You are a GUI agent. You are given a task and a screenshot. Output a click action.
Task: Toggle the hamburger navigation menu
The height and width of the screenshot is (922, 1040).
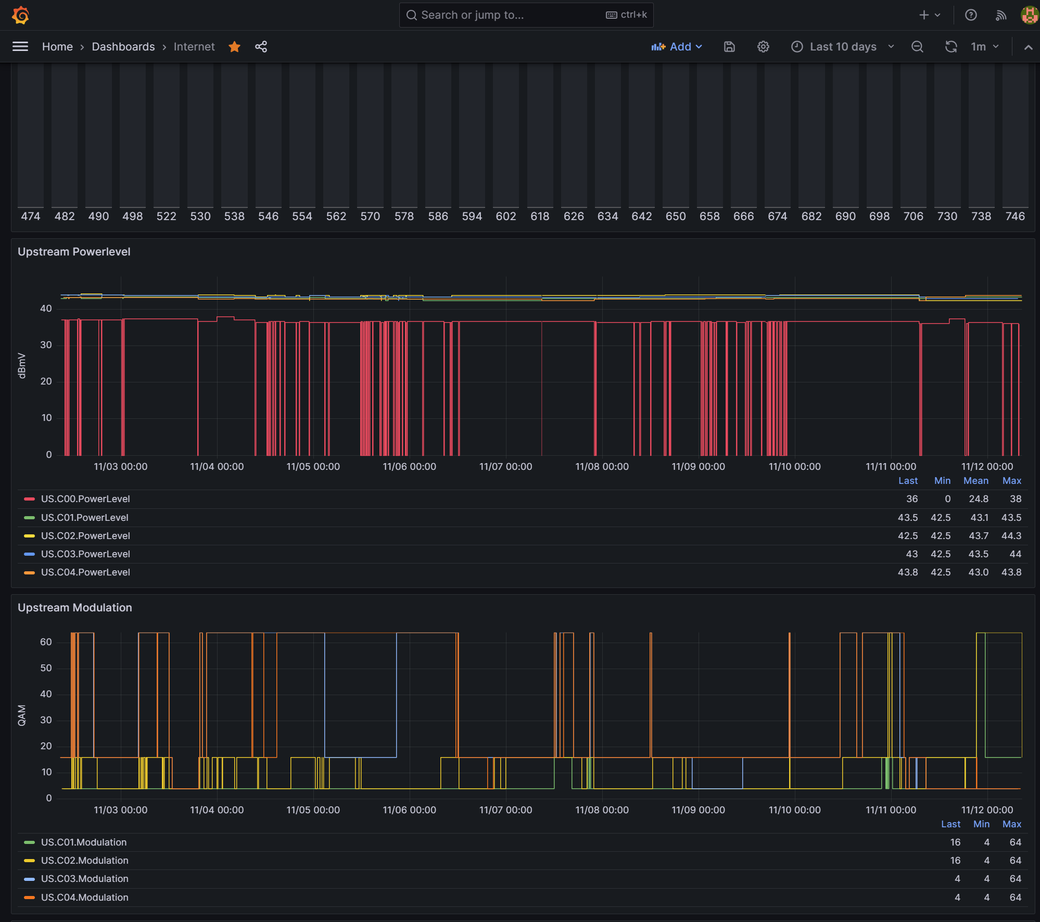[x=20, y=47]
